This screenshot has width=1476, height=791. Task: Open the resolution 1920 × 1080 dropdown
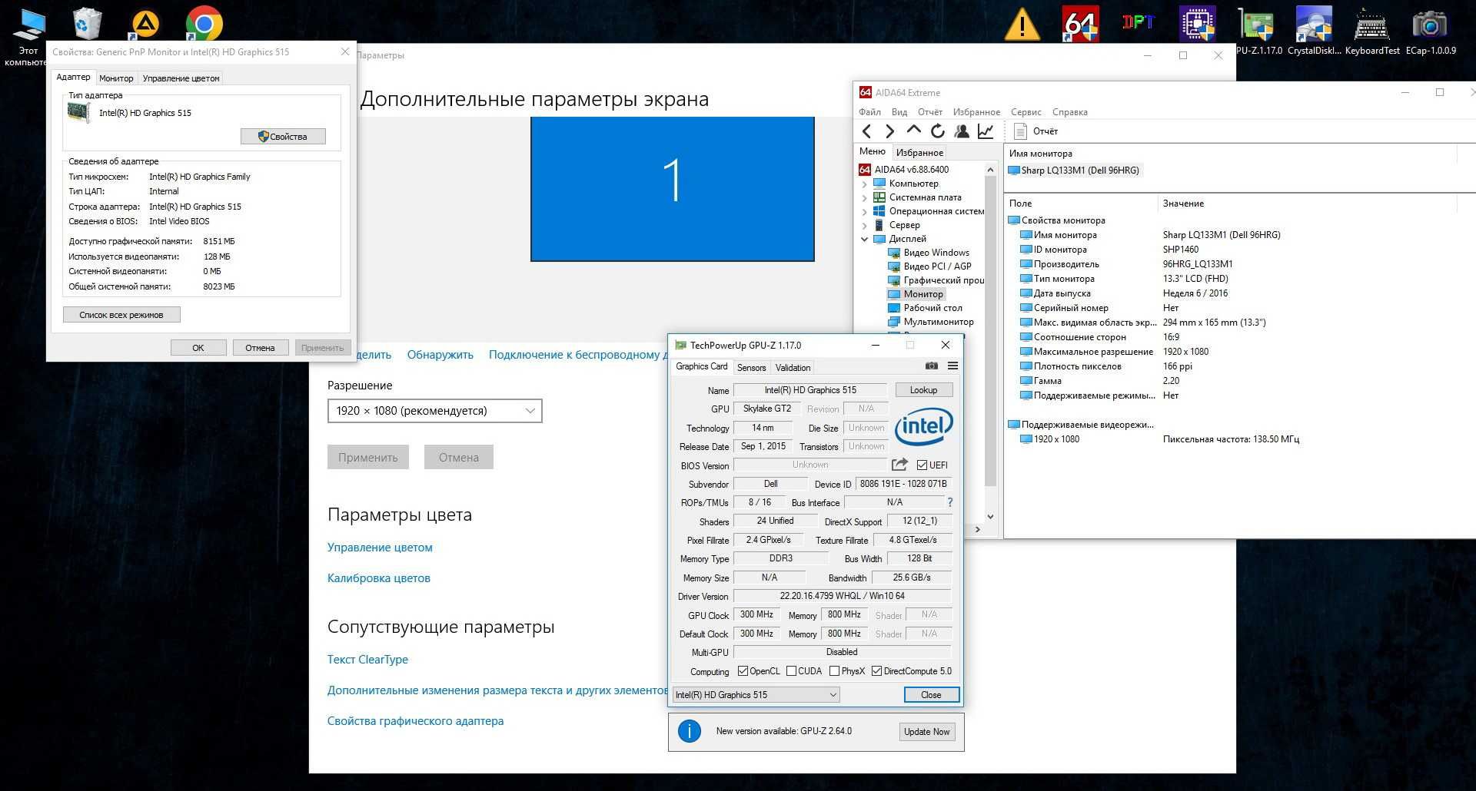435,411
